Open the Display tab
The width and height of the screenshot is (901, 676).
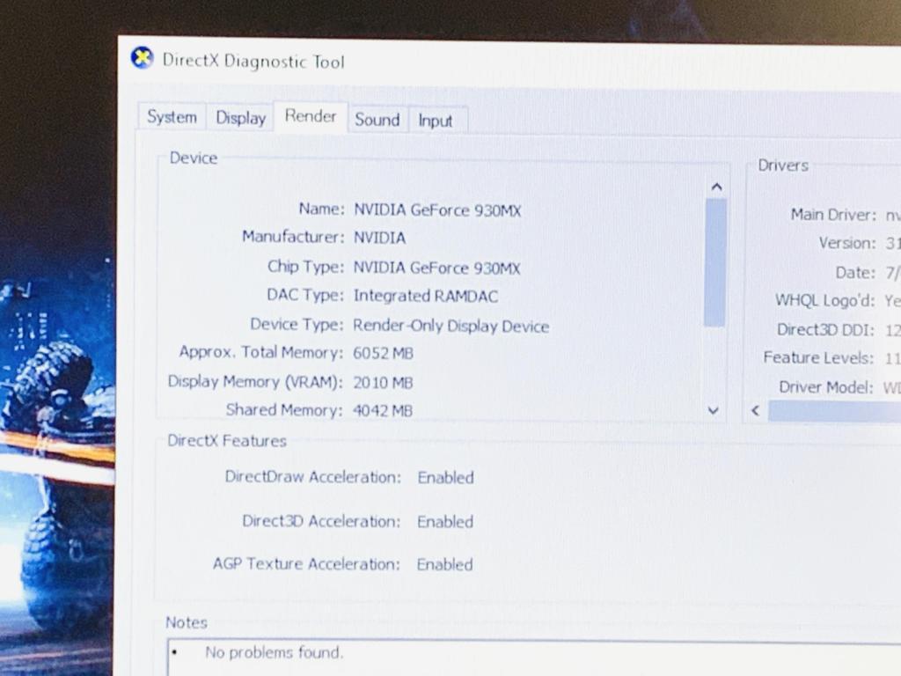(x=241, y=118)
